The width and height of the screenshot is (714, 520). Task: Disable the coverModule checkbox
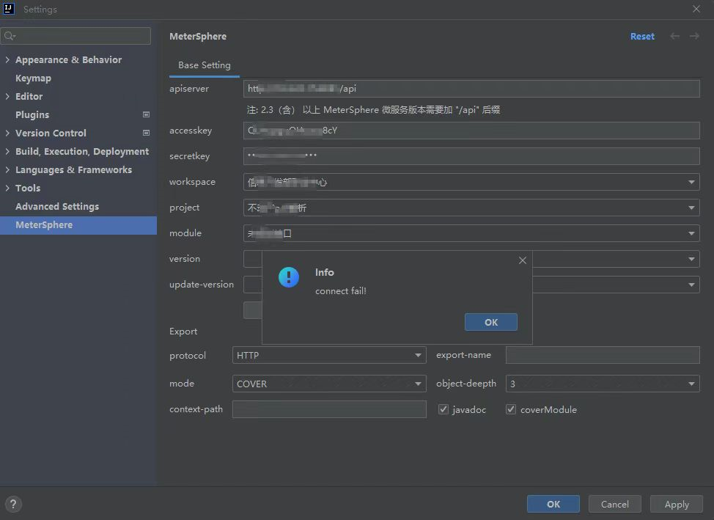510,409
